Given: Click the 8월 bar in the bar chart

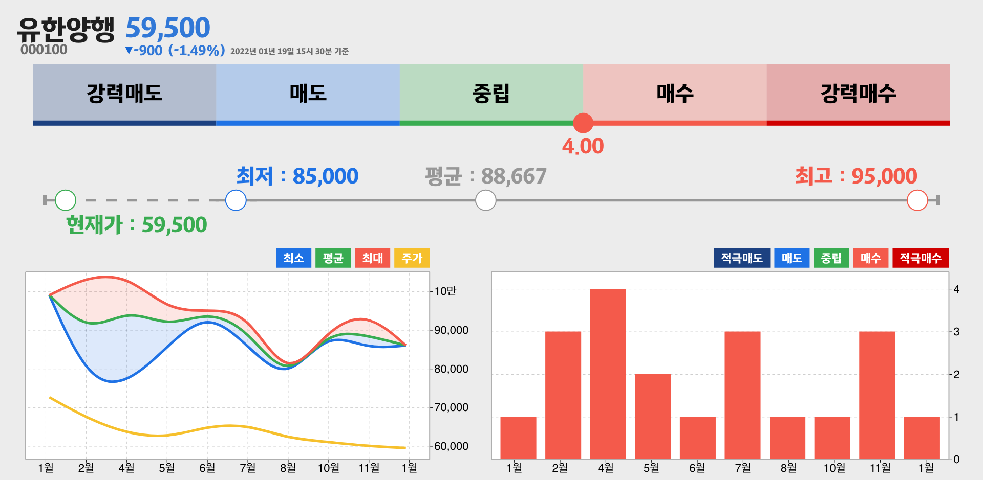Looking at the screenshot, I should point(787,438).
